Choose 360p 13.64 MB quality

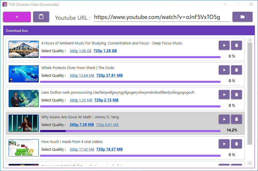coord(82,75)
